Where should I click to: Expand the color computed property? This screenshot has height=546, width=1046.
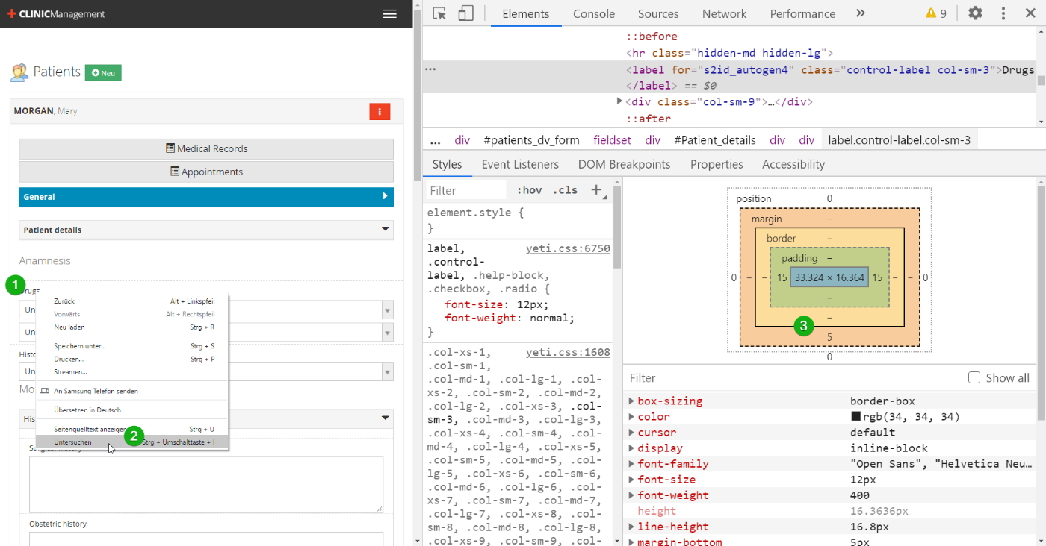point(632,417)
